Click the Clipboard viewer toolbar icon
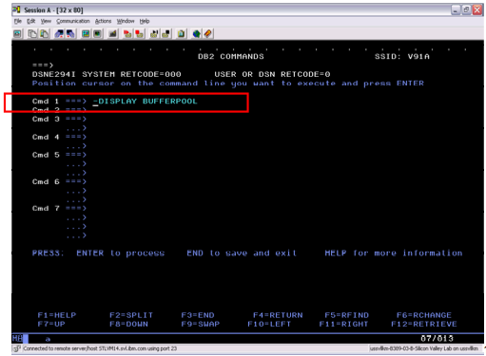This screenshot has height=356, width=486. click(181, 33)
